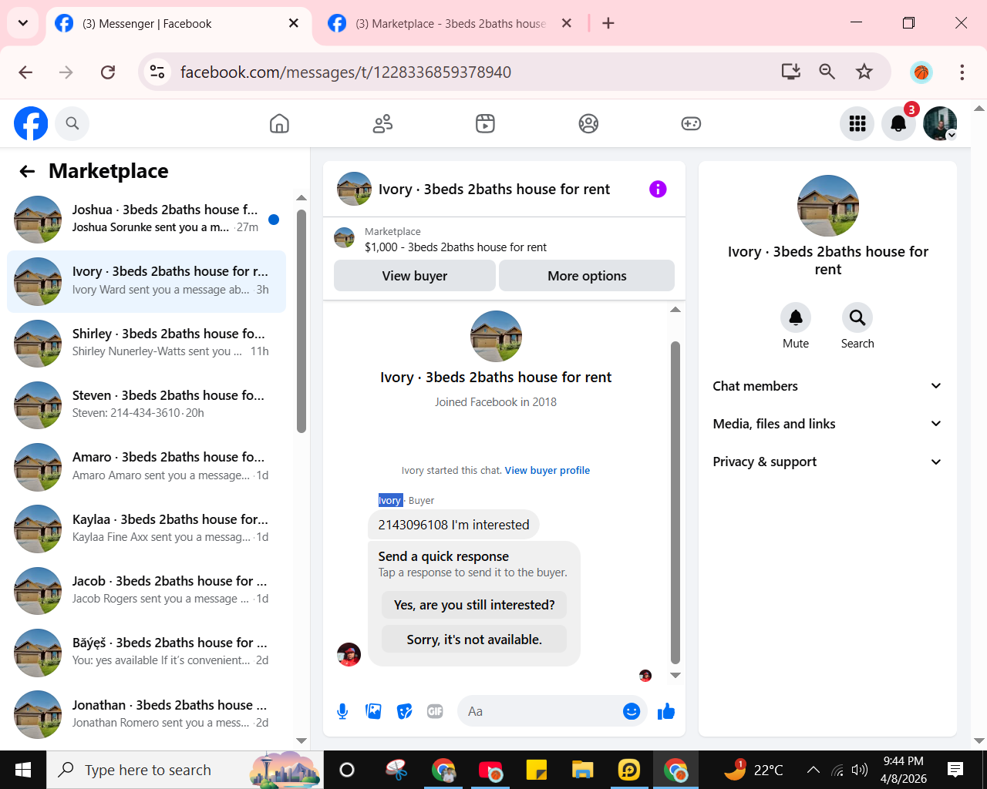Screen dimensions: 987x789
Task: Open Kaylaa Fine Axx conversation
Action: 147,529
